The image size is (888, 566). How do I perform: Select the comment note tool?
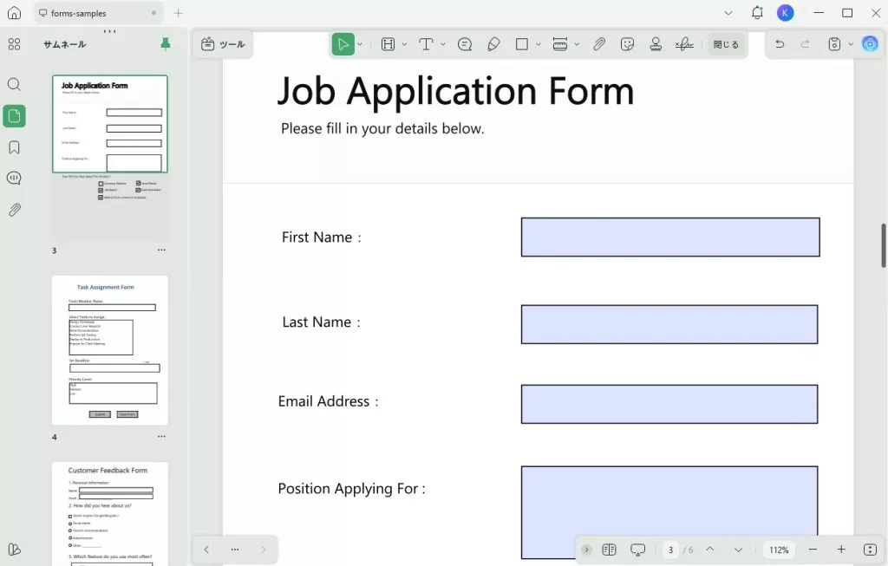point(465,44)
